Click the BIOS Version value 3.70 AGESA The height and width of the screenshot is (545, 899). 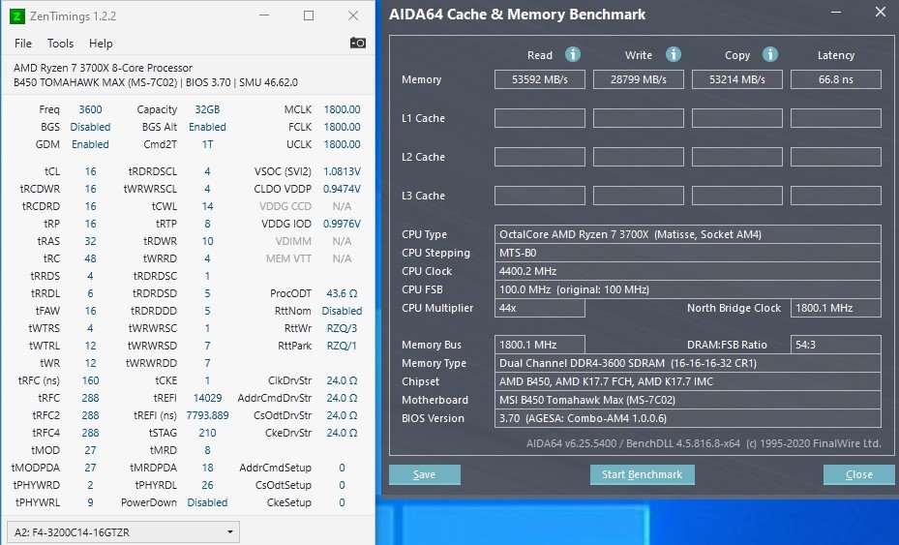tap(687, 417)
